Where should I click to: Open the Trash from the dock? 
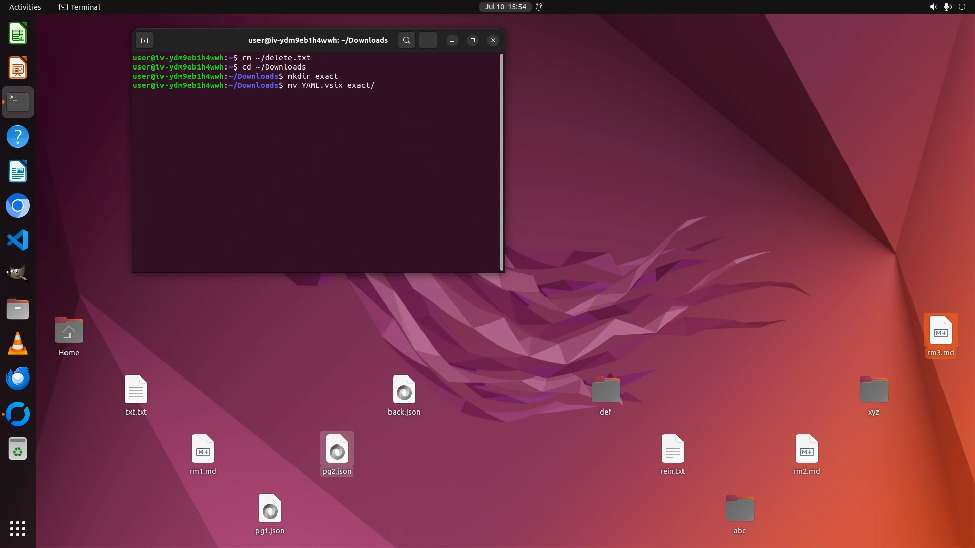pyautogui.click(x=18, y=449)
